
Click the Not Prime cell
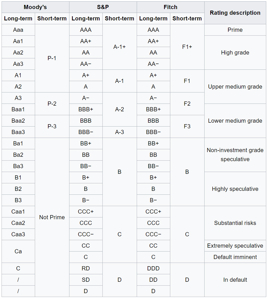pos(52,217)
